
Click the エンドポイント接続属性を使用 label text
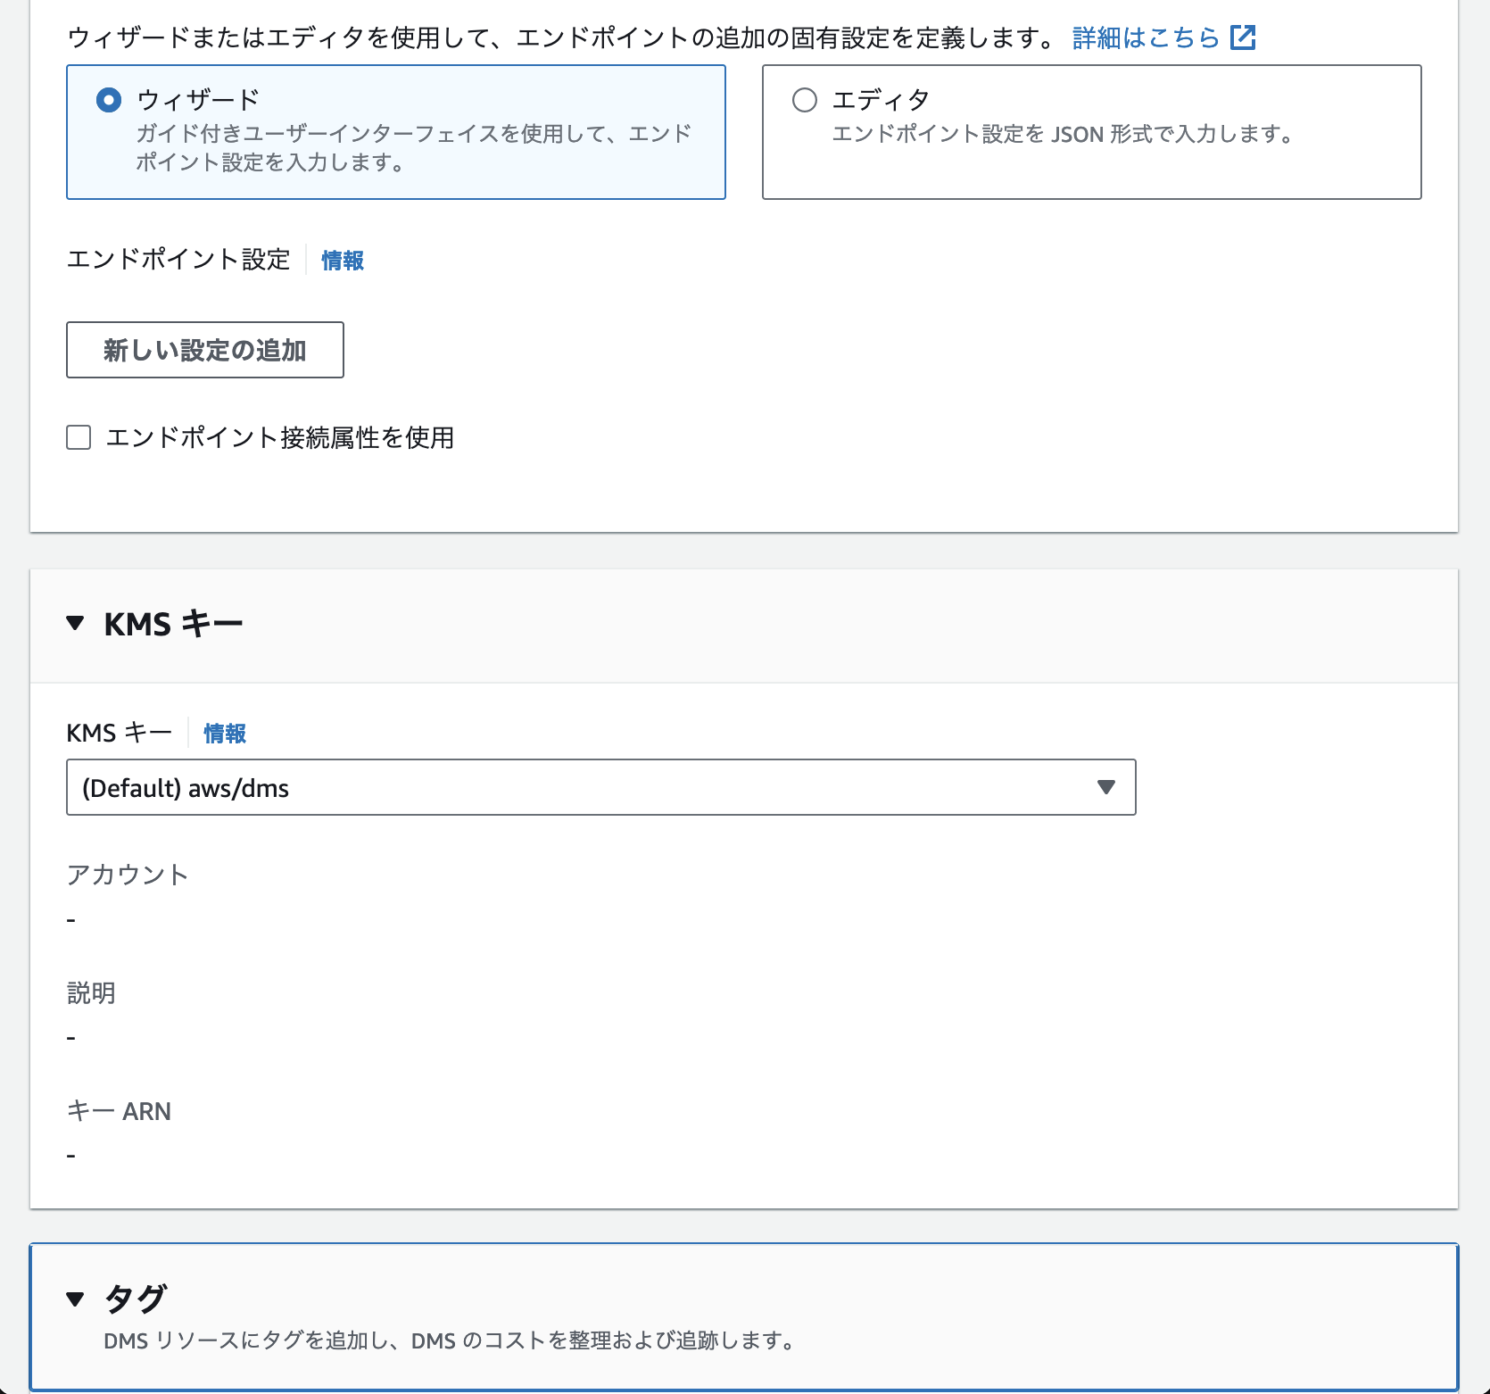coord(280,437)
